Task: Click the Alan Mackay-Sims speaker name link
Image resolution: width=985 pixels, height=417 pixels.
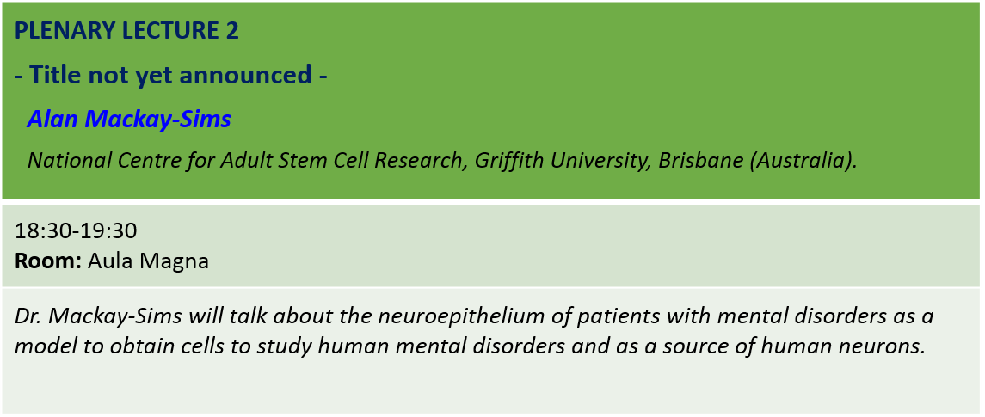Action: coord(129,119)
